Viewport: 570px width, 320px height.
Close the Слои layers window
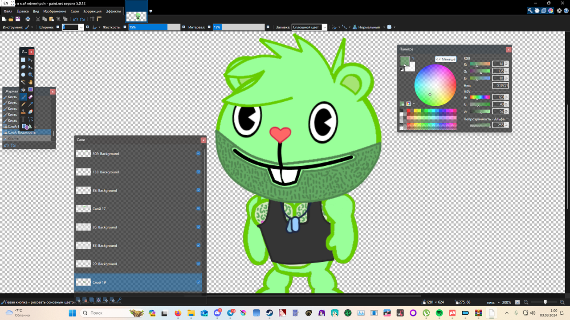pyautogui.click(x=204, y=140)
